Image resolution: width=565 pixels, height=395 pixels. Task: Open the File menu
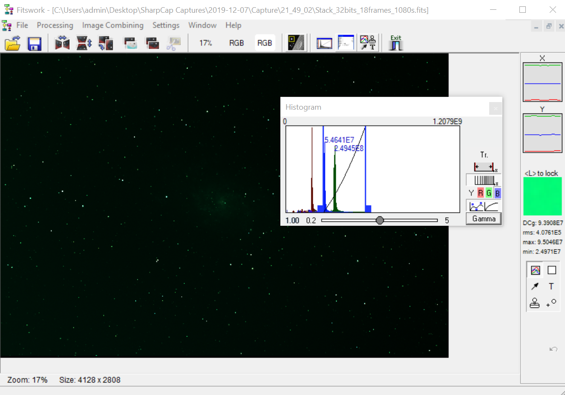point(22,25)
